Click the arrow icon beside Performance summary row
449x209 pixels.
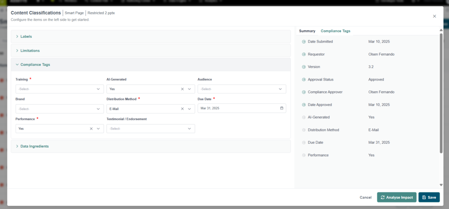tap(304, 155)
